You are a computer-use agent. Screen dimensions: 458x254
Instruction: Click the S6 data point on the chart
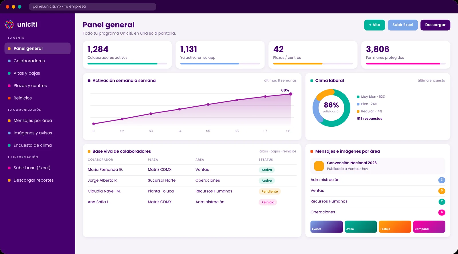tap(237, 100)
